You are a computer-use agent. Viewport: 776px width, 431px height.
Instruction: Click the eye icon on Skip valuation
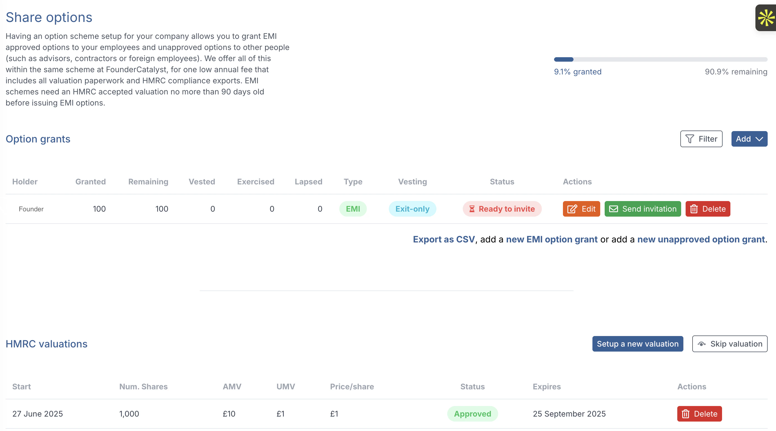tap(702, 344)
